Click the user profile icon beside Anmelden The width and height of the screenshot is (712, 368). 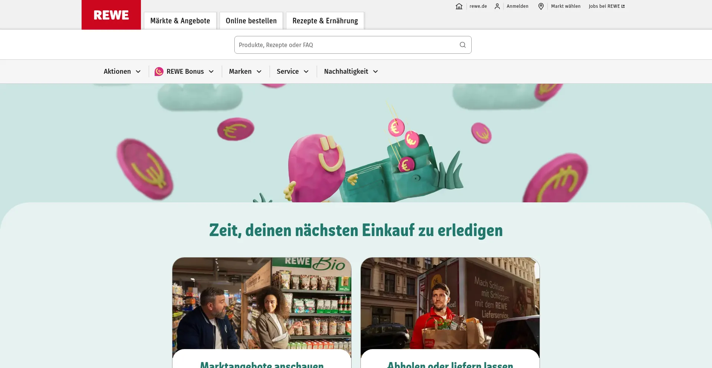[497, 6]
